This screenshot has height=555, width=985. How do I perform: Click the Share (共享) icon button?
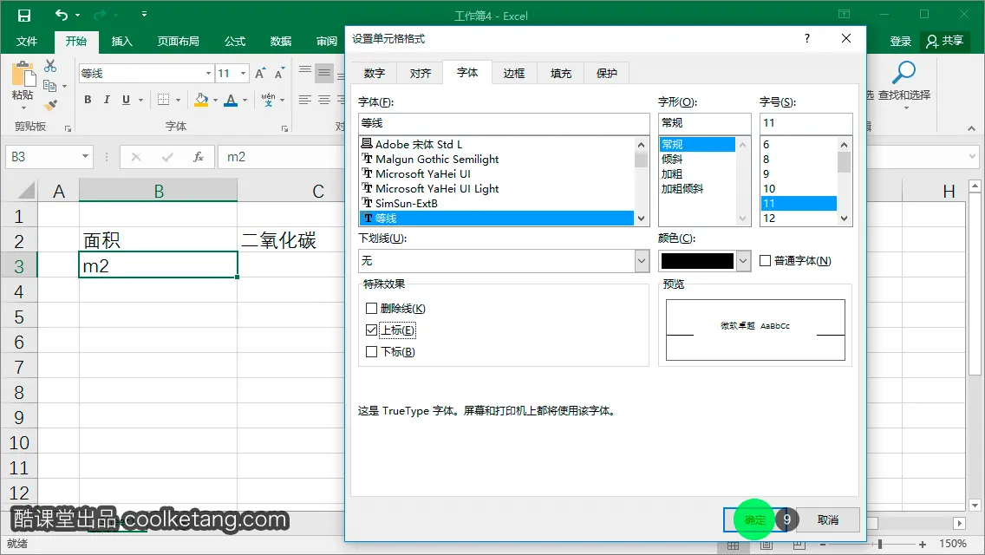[945, 41]
